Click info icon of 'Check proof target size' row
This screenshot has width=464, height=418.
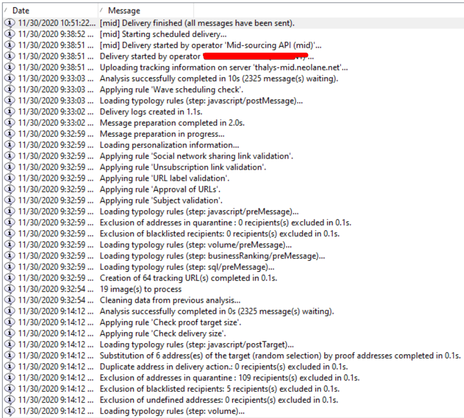(x=9, y=322)
